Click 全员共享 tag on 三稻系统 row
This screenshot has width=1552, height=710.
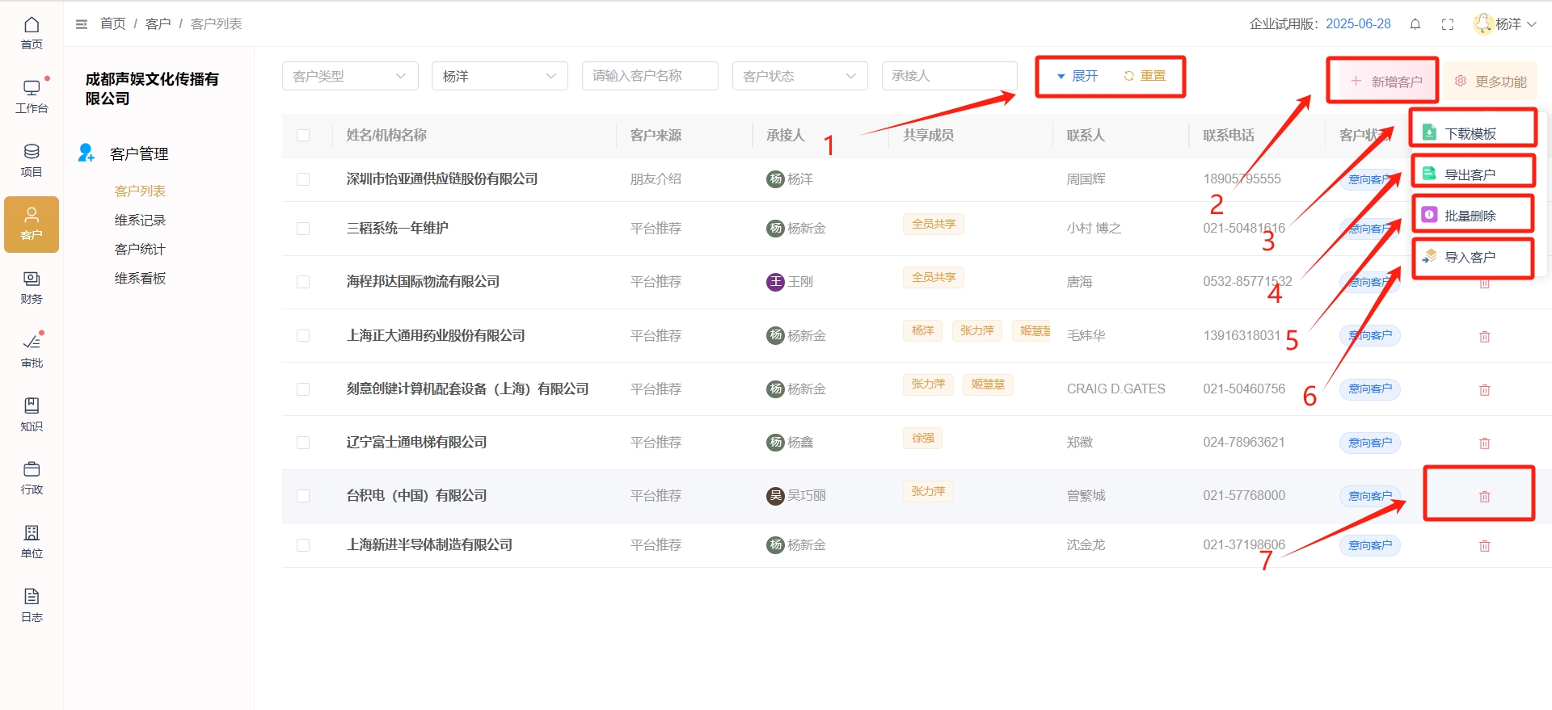pyautogui.click(x=934, y=224)
